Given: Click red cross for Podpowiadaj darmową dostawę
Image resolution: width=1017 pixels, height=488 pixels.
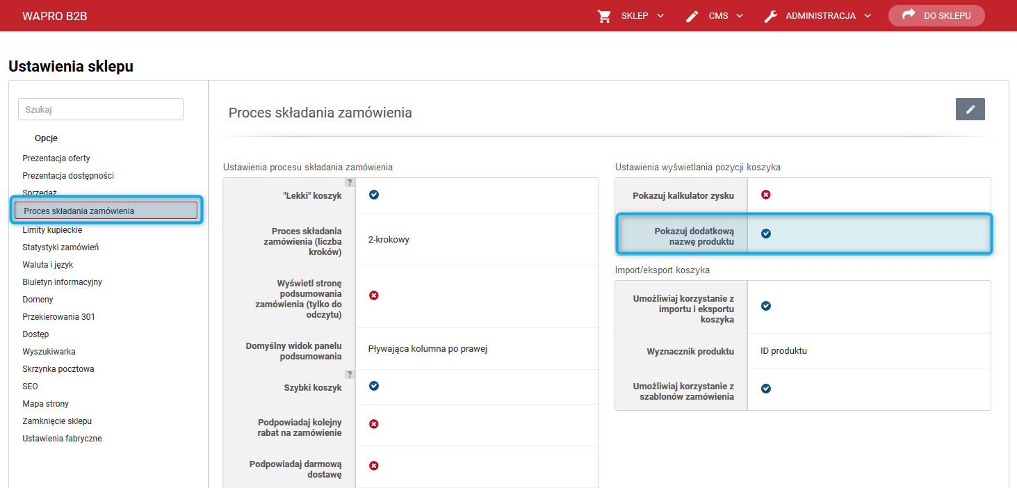Looking at the screenshot, I should point(374,466).
